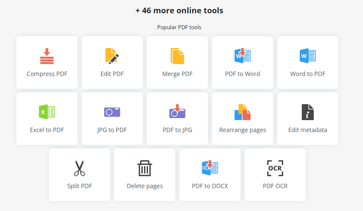Screen dimensions: 363x211
Task: Click the "Compress PDF" text label
Action: (47, 74)
